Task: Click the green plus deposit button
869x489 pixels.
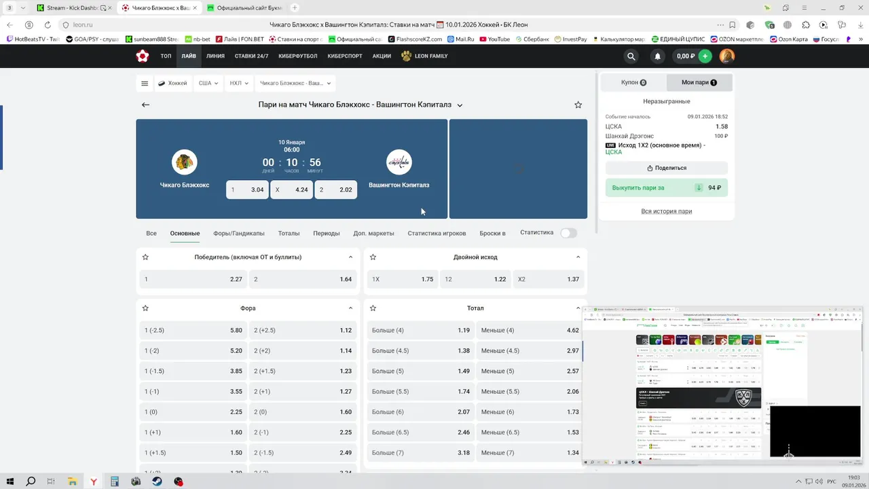Action: pos(705,56)
